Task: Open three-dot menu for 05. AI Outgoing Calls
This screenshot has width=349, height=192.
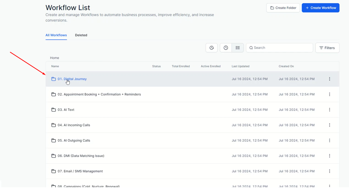Action: click(329, 141)
